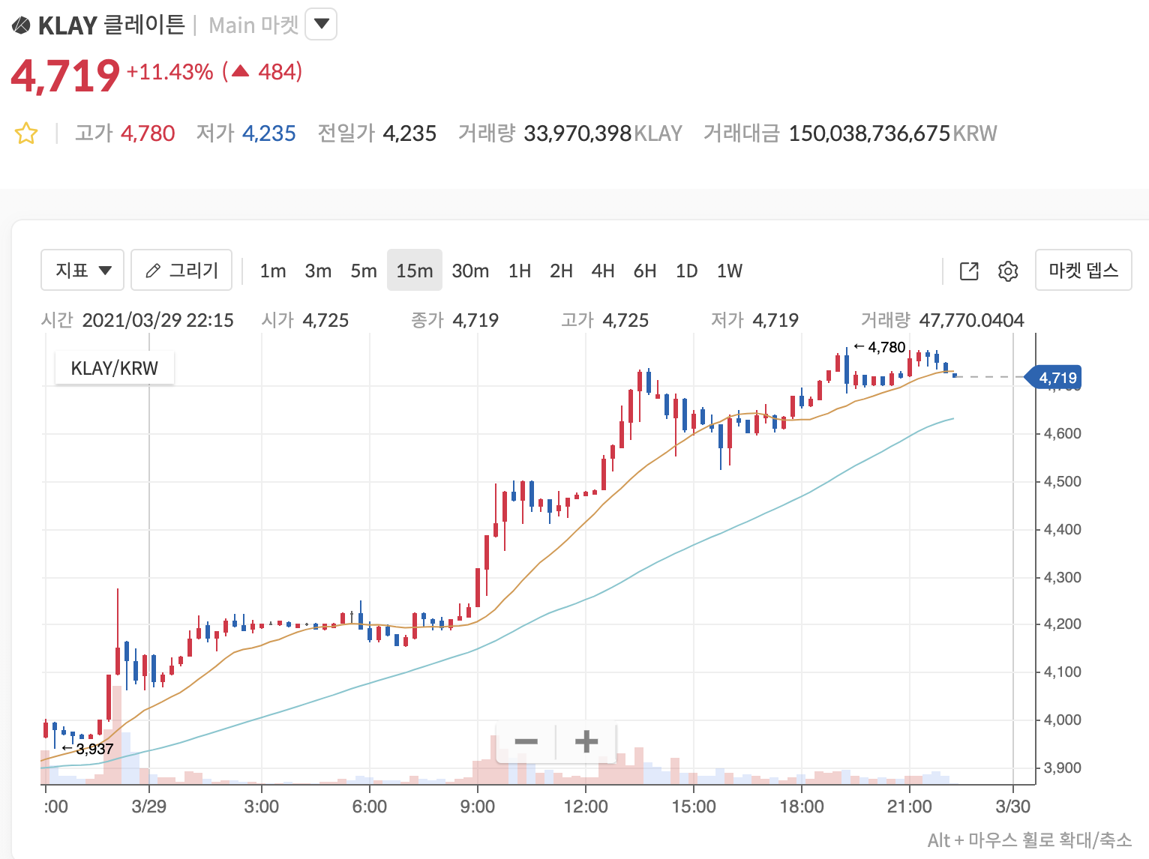Zoom in chart with plus button
Image resolution: width=1149 pixels, height=859 pixels.
pos(586,742)
